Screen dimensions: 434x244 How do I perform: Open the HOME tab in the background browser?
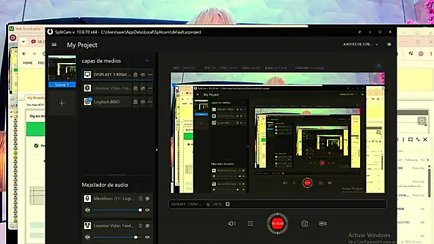(x=27, y=63)
